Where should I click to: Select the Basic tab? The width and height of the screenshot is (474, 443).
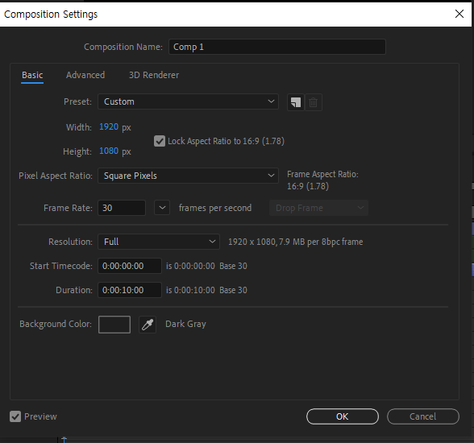click(x=32, y=75)
